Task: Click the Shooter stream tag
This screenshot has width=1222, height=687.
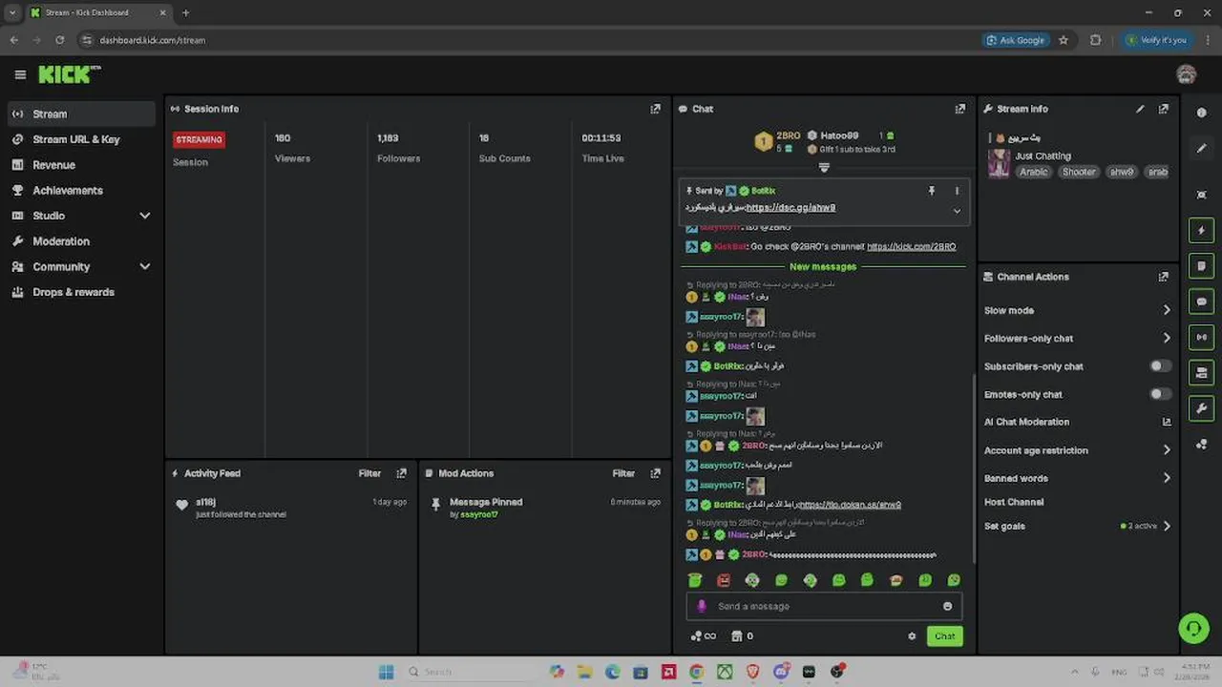Action: [1079, 172]
